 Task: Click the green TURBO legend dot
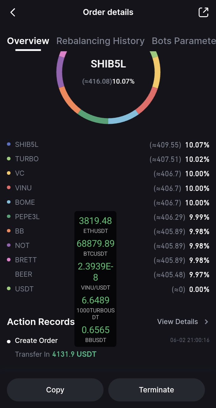coord(9,159)
